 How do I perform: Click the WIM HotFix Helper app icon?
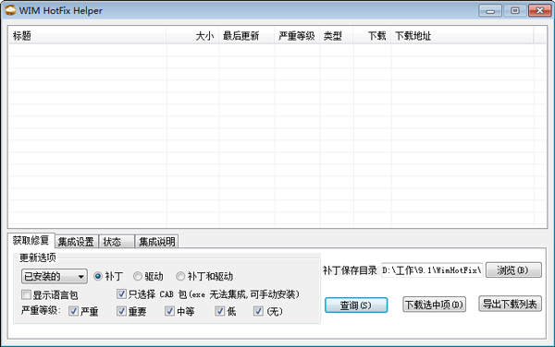[10, 10]
